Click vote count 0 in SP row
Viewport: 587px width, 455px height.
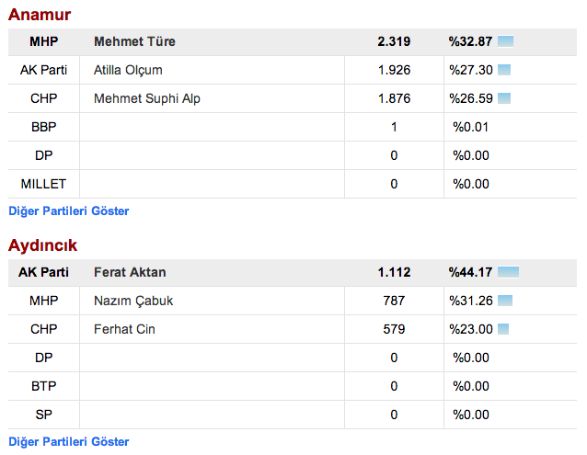click(x=394, y=415)
